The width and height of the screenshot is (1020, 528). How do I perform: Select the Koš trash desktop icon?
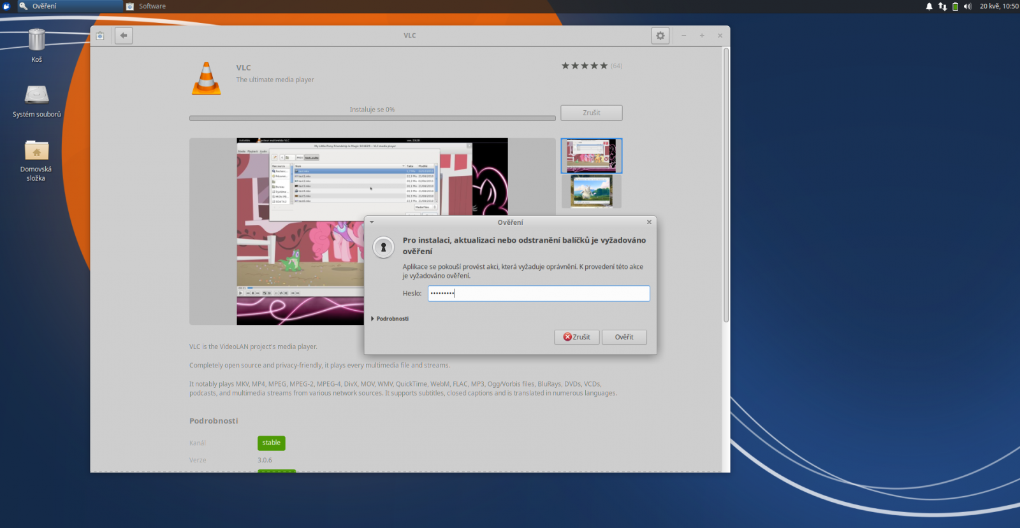pos(37,45)
